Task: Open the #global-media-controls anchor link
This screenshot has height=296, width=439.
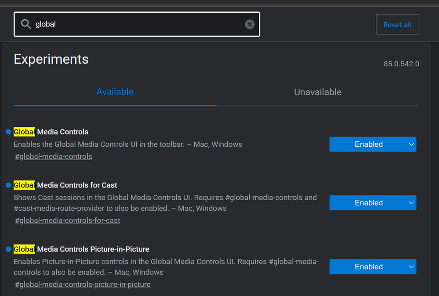Action: coord(54,156)
